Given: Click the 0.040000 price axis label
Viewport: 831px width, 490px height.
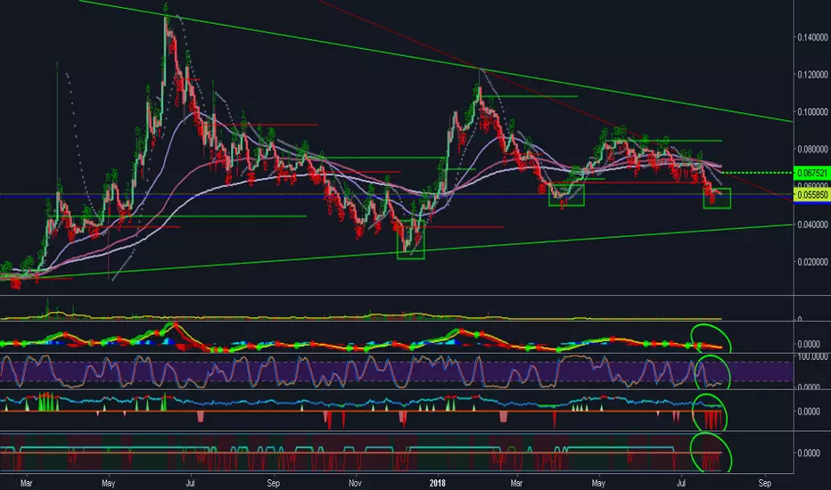Looking at the screenshot, I should [812, 225].
